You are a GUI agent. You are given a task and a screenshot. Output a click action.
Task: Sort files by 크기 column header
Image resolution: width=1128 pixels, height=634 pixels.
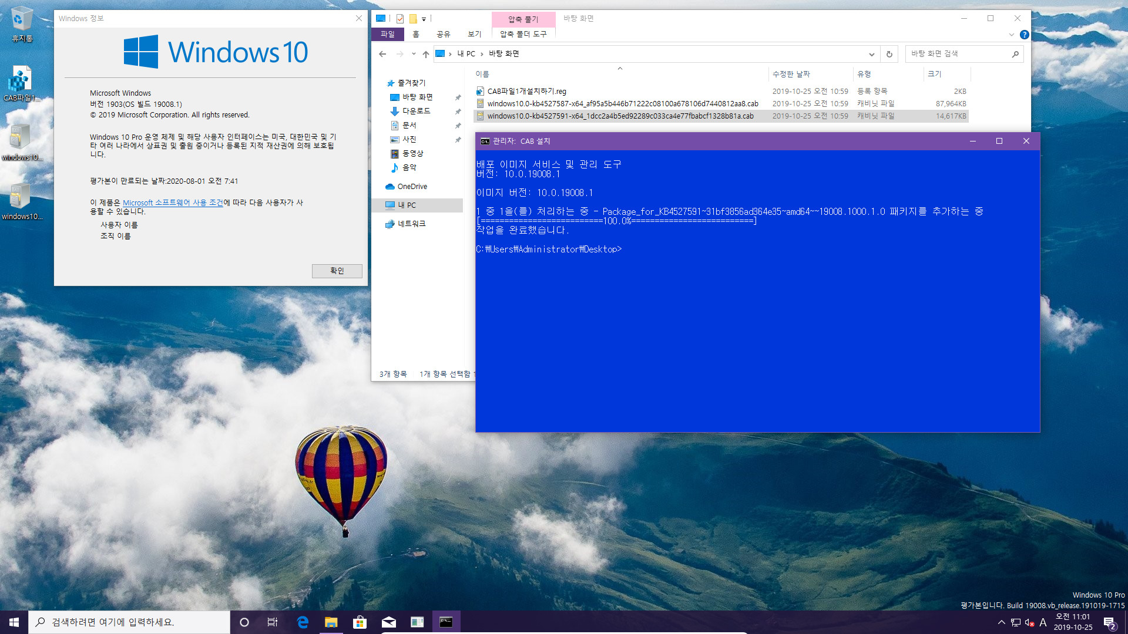point(947,74)
